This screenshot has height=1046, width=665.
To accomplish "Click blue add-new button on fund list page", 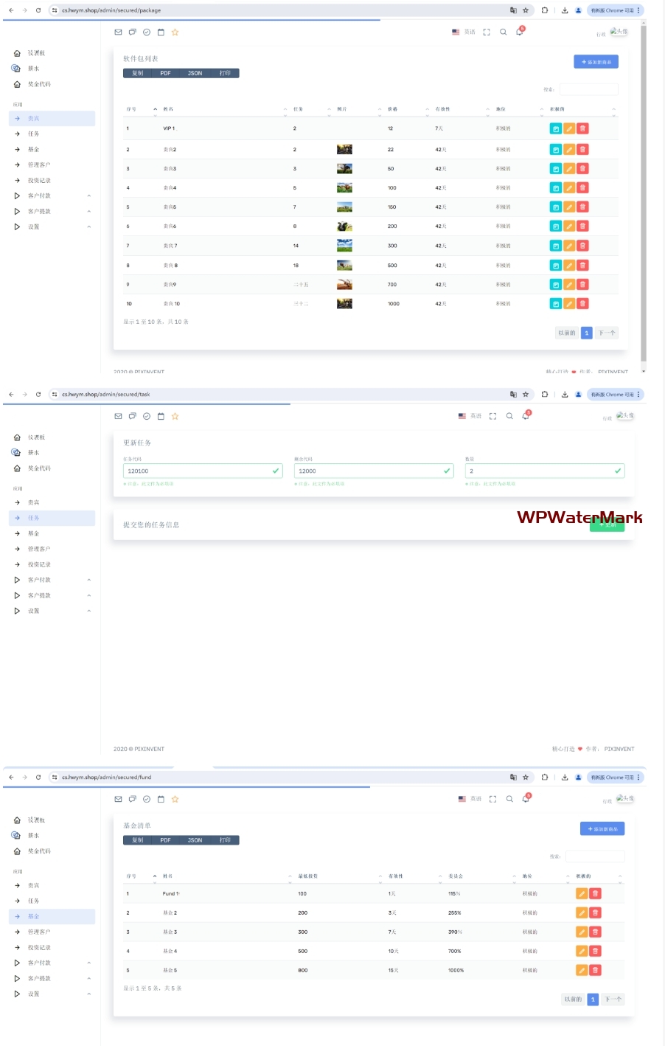I will [x=602, y=829].
